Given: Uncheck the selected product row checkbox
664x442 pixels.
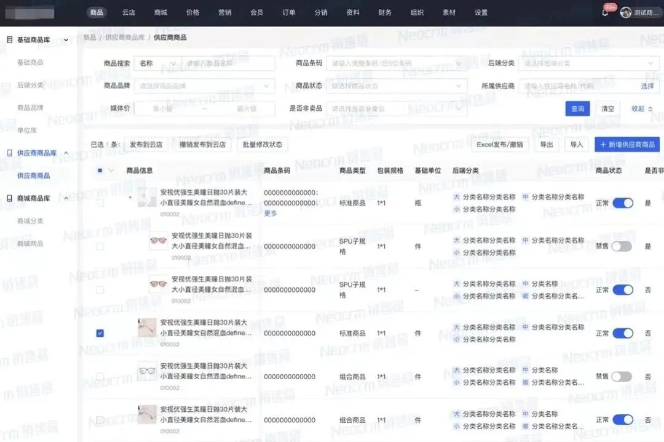Looking at the screenshot, I should [x=100, y=333].
